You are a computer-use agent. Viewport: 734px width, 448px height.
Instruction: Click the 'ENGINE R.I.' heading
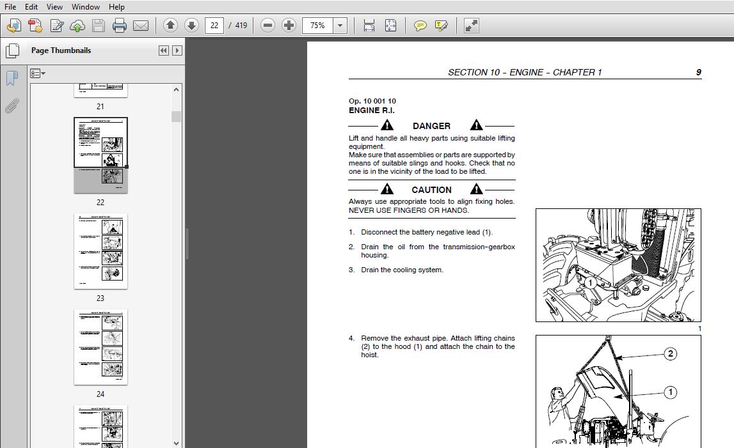372,111
